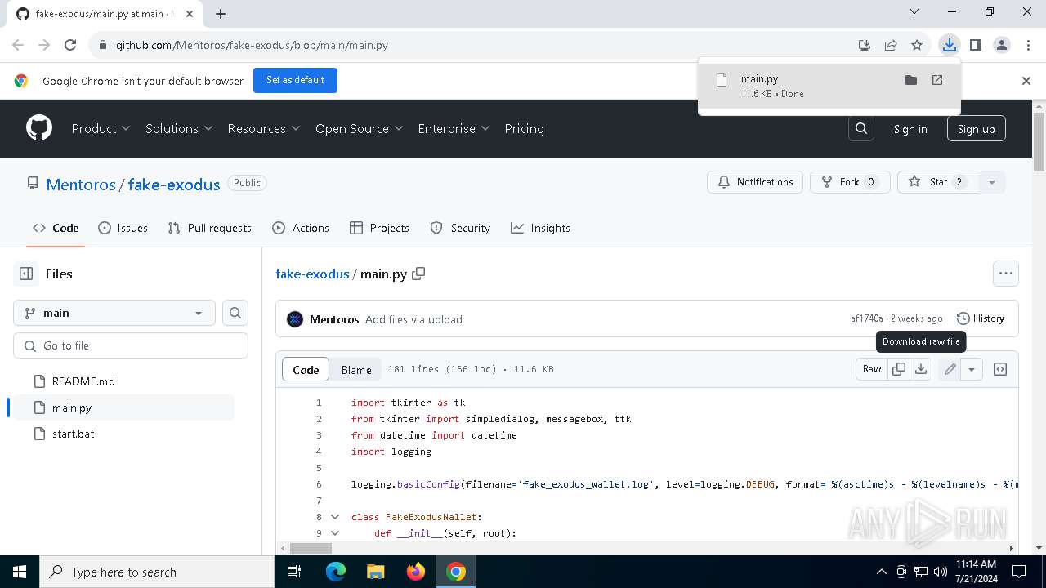Image resolution: width=1046 pixels, height=588 pixels.
Task: Collapse def __init__ code fold
Action: pyautogui.click(x=335, y=533)
